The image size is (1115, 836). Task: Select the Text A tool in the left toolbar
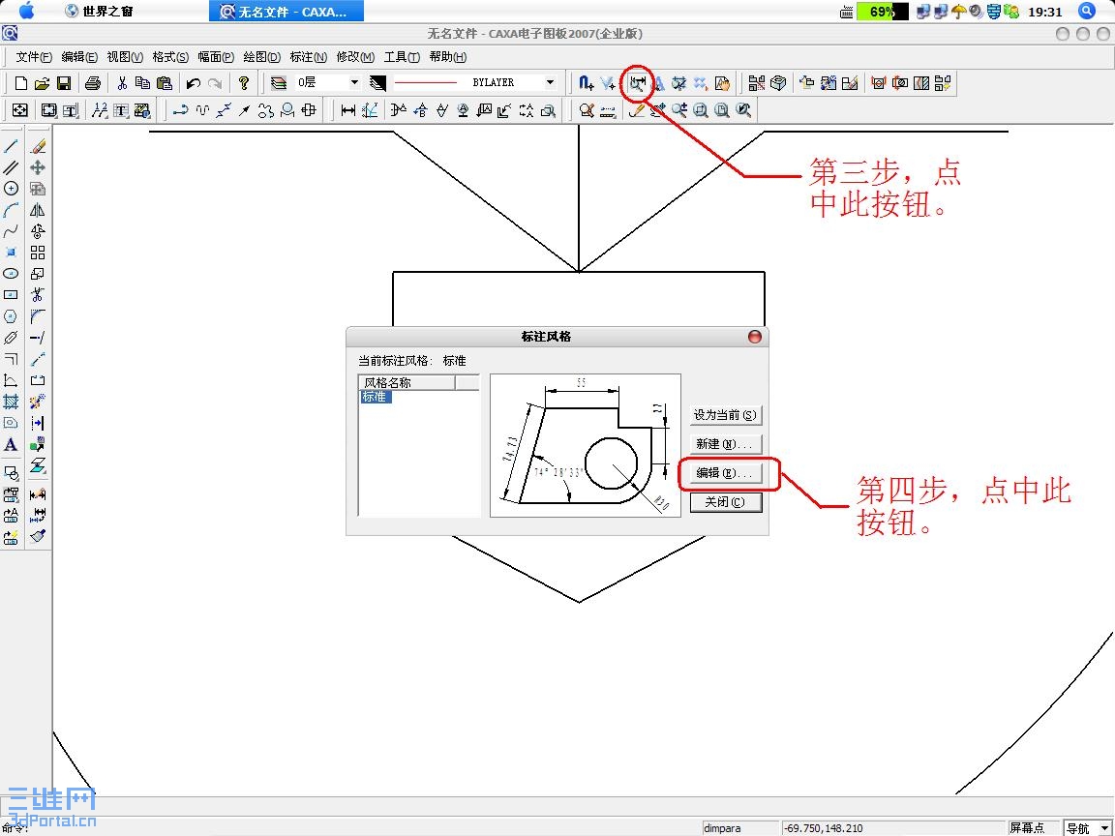tap(11, 445)
